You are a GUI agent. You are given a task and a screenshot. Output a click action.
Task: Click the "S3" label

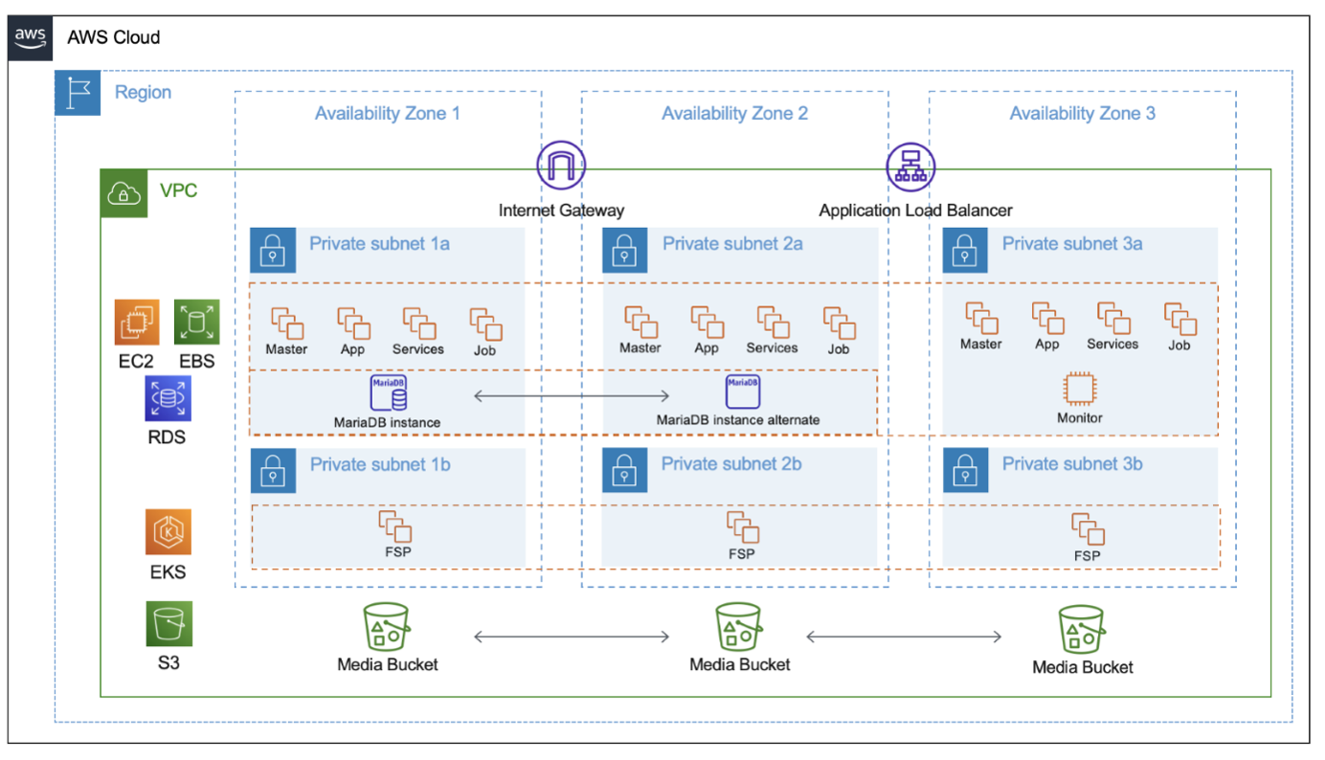[x=168, y=661]
